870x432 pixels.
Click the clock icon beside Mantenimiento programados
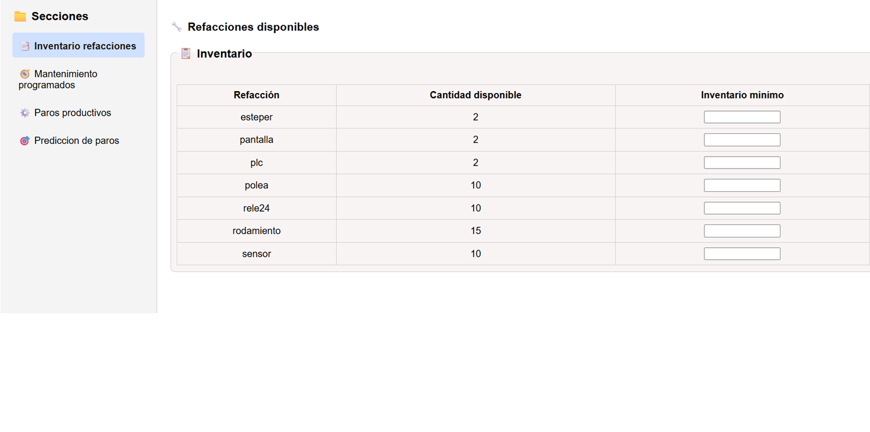[x=25, y=74]
